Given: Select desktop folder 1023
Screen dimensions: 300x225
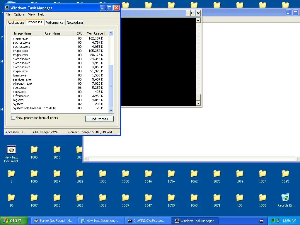Looking at the screenshot, I should (80, 200).
